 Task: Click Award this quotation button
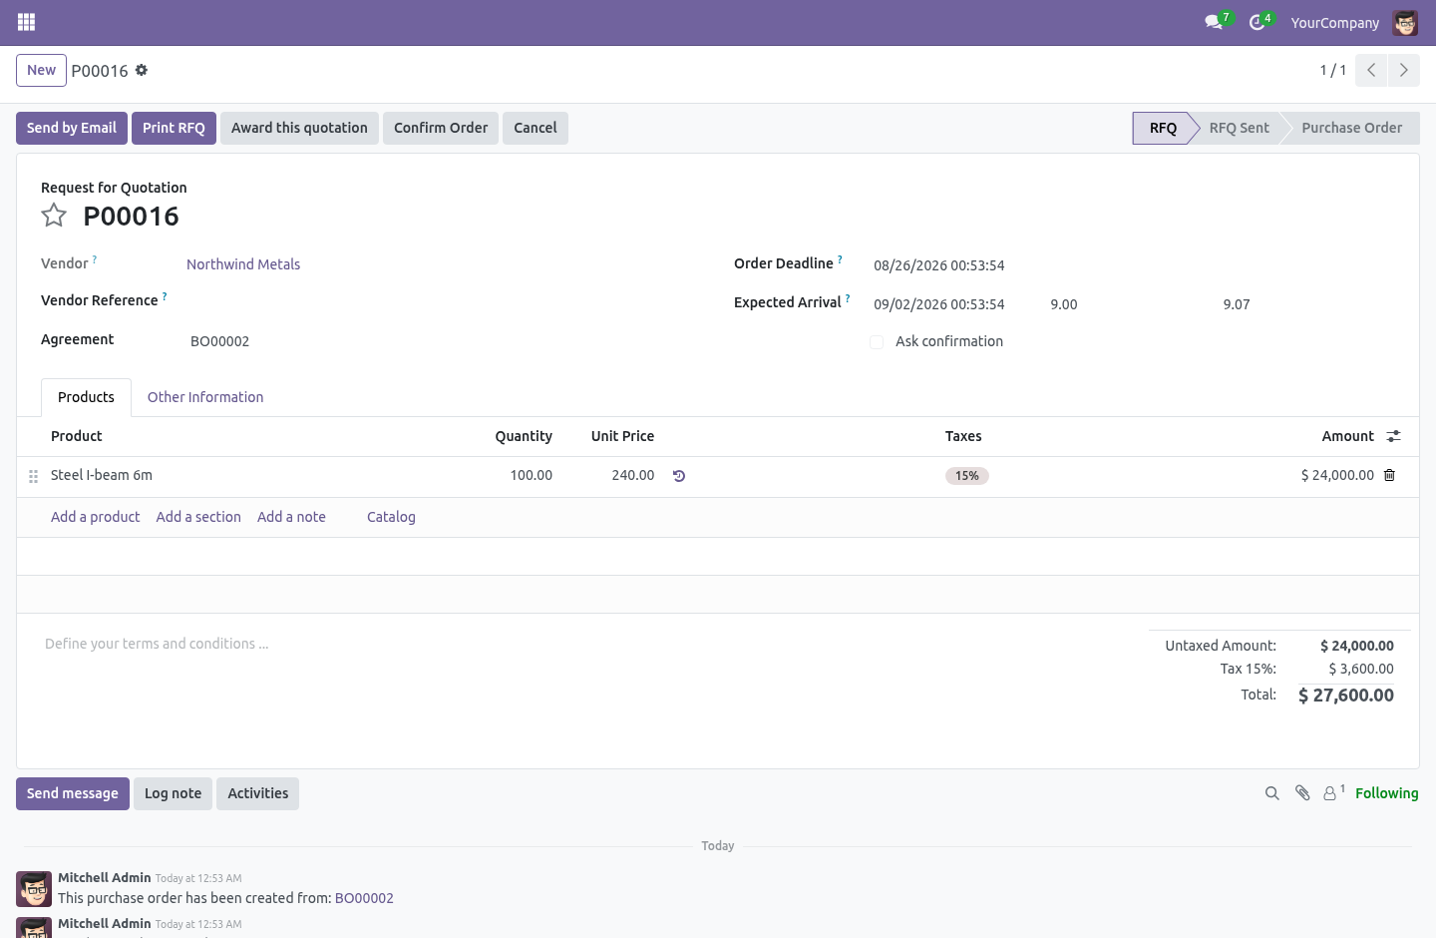point(299,128)
